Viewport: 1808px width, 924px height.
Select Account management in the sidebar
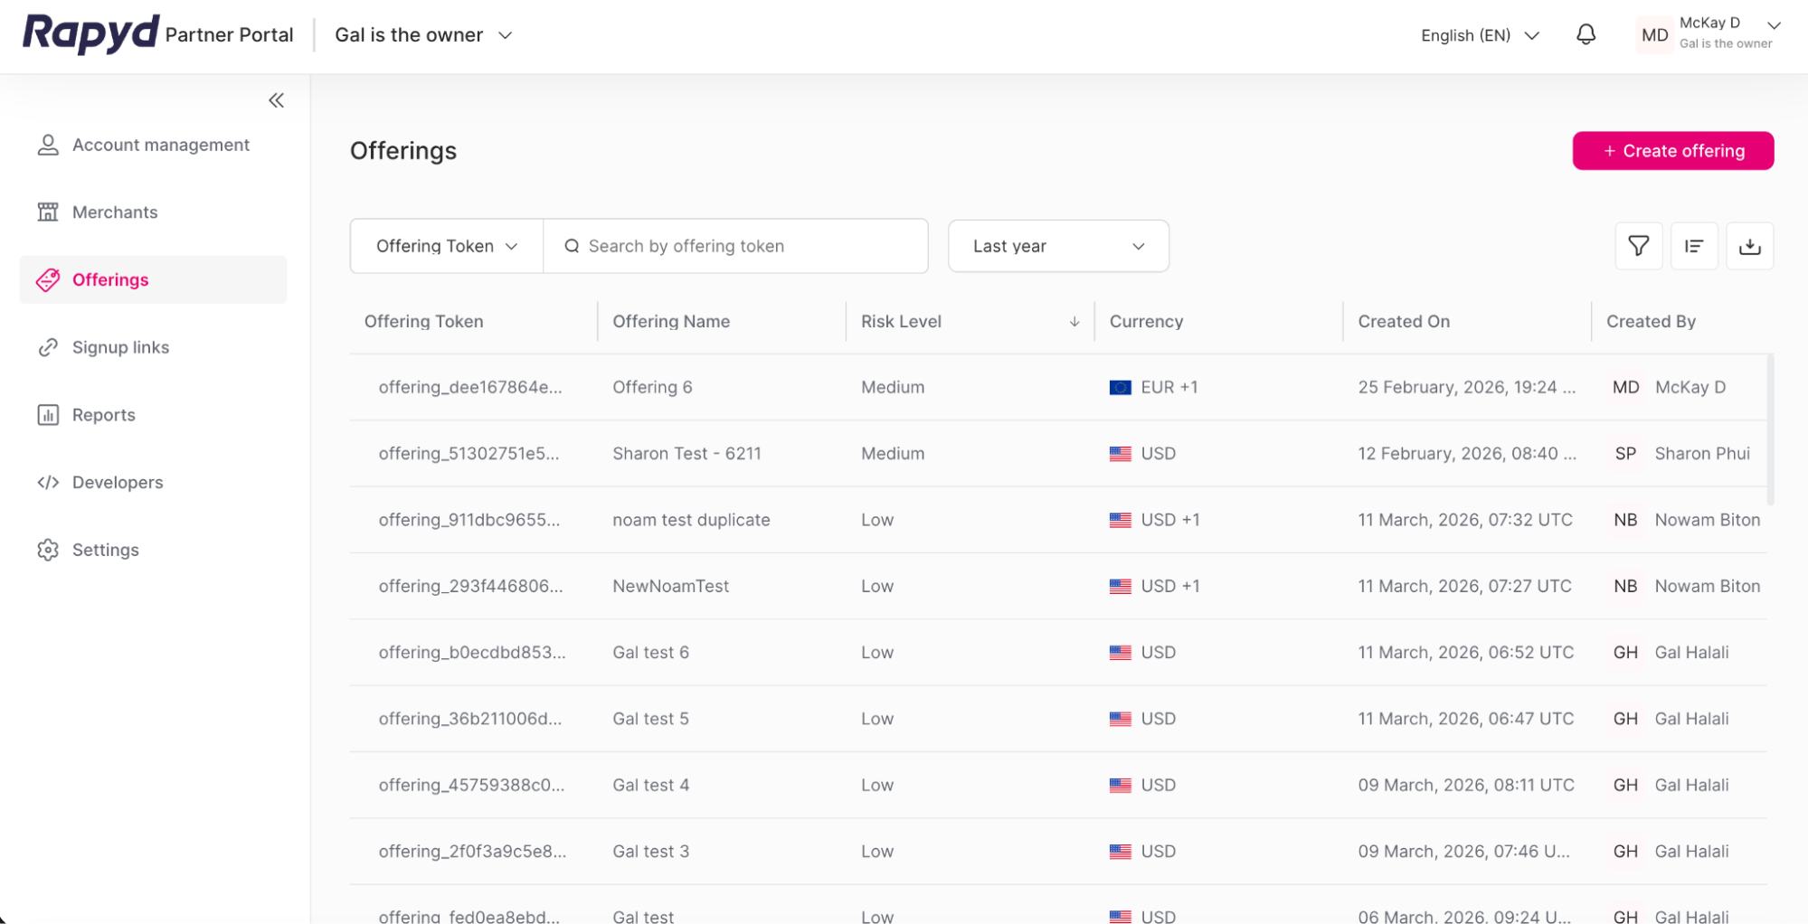point(48,145)
